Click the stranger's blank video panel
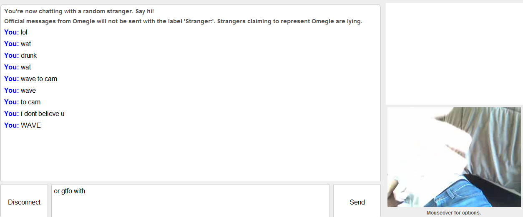Image resolution: width=523 pixels, height=217 pixels. pos(454,54)
